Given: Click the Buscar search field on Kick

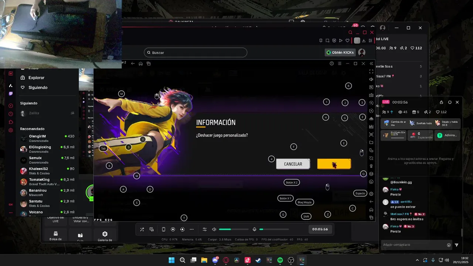Looking at the screenshot, I should [195, 52].
